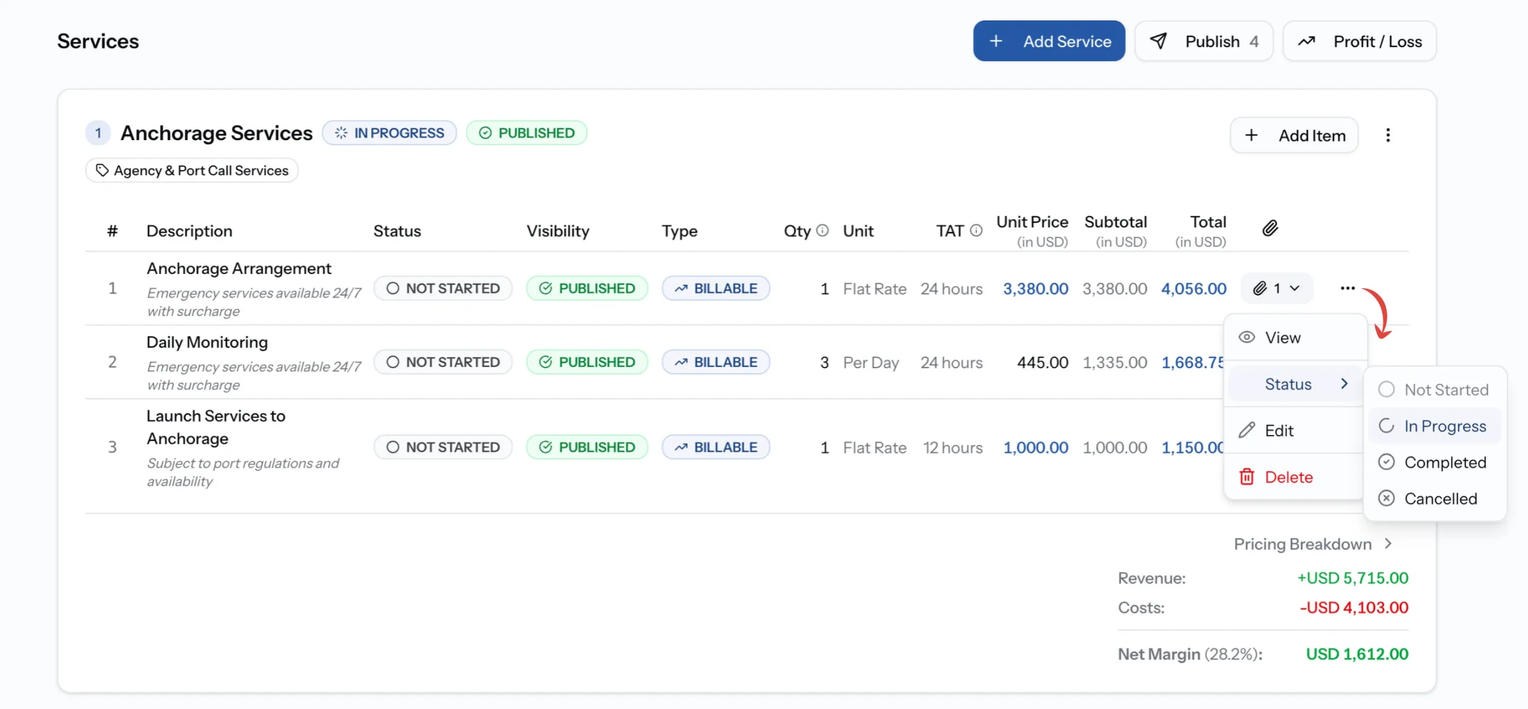Open the Anchorage Services kebab menu
Screen dimensions: 1528x709
1387,135
